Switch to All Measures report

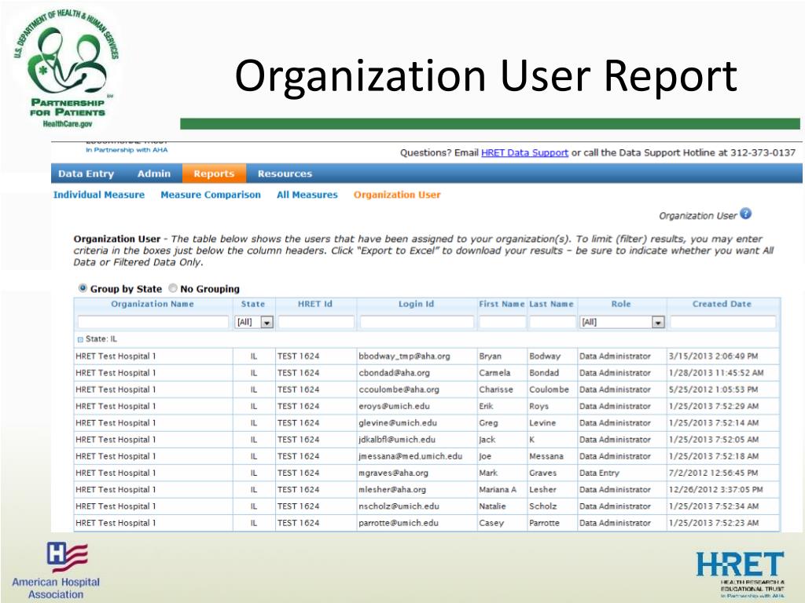pyautogui.click(x=307, y=195)
